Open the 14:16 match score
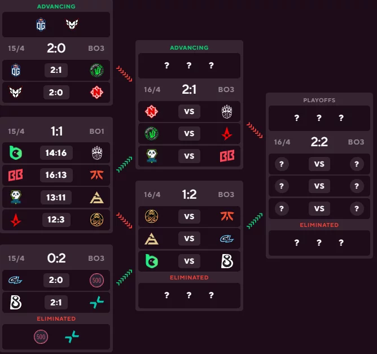Viewport: 377px width, 354px height. point(56,152)
